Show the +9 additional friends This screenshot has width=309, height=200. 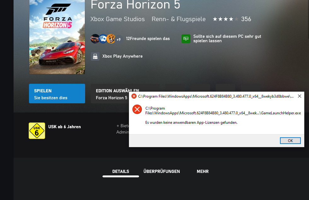pos(119,39)
